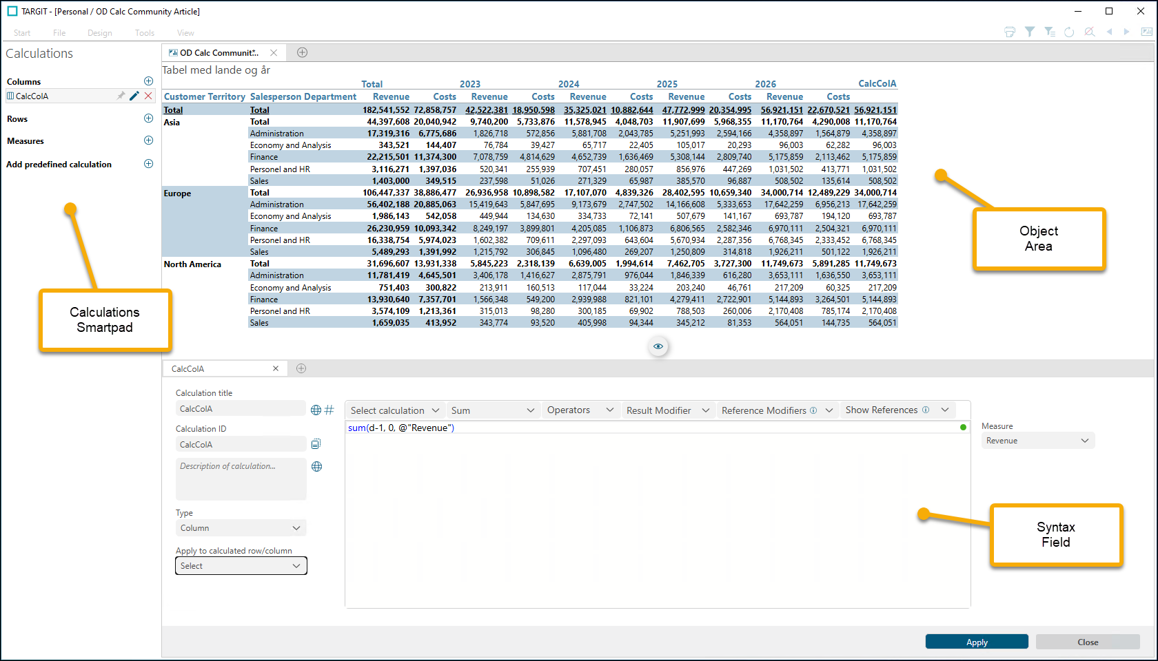Click the Calculation title input field
This screenshot has width=1158, height=661.
coord(241,409)
